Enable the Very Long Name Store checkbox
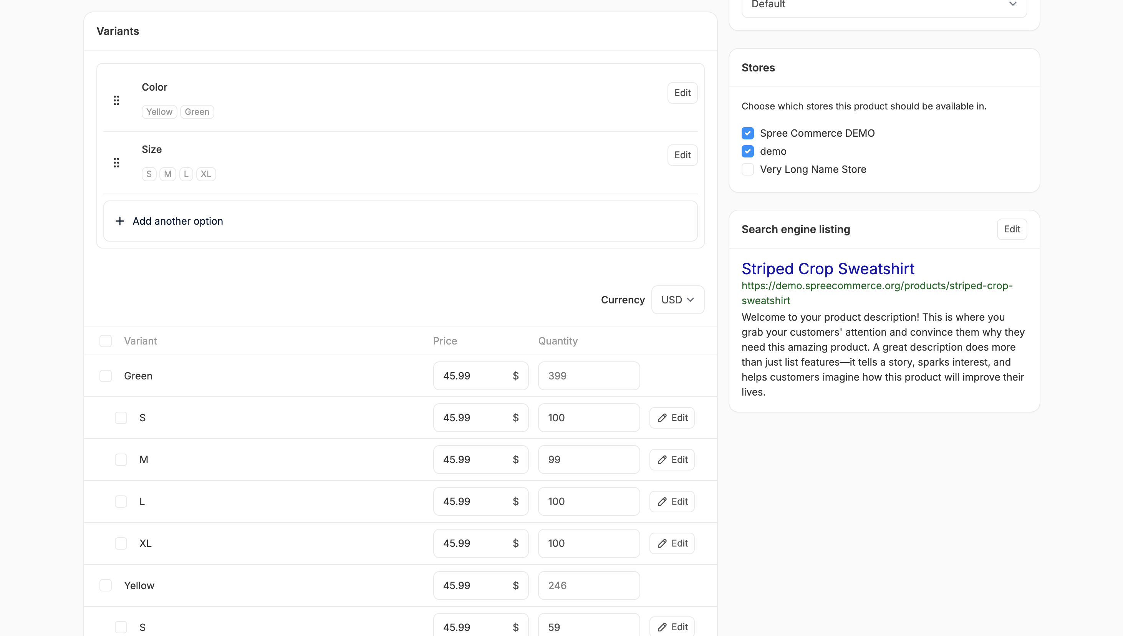This screenshot has width=1123, height=636. coord(747,169)
